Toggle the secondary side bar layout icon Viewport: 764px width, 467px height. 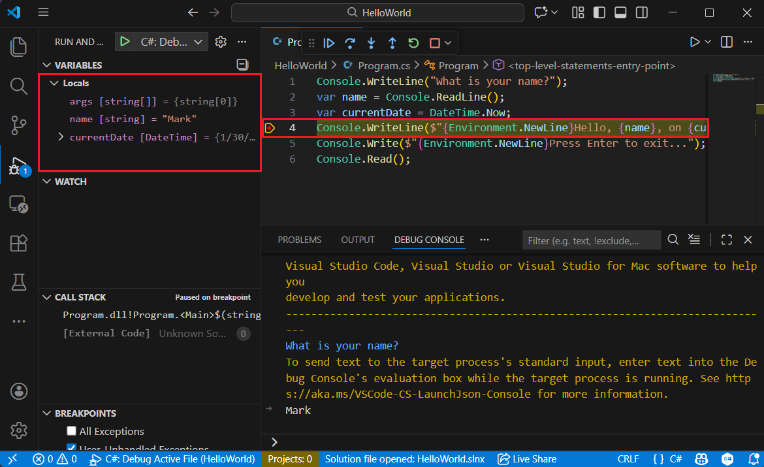tap(642, 12)
